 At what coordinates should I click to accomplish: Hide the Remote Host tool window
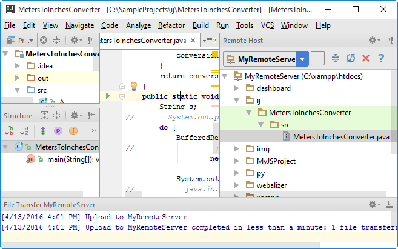(x=390, y=40)
